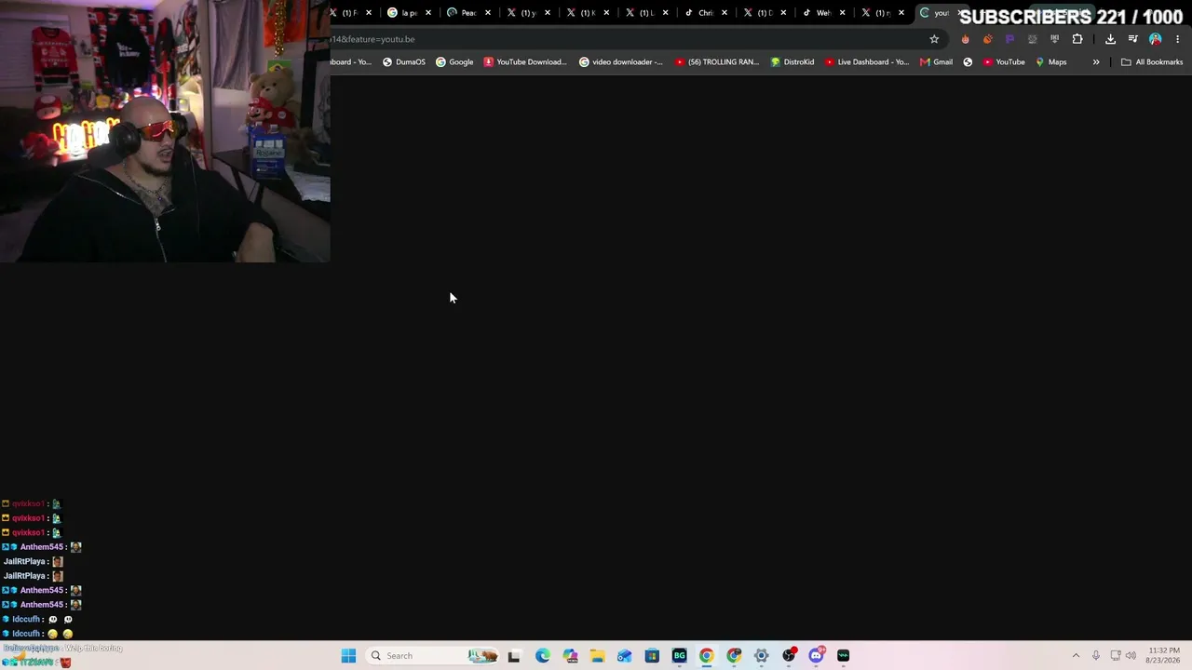Open volume speaker tray icon

(x=1131, y=656)
